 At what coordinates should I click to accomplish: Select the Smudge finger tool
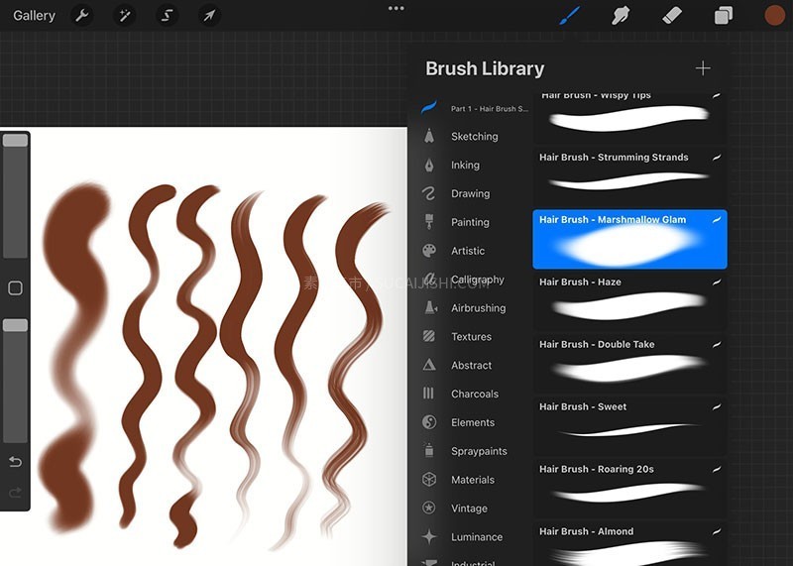(x=621, y=16)
